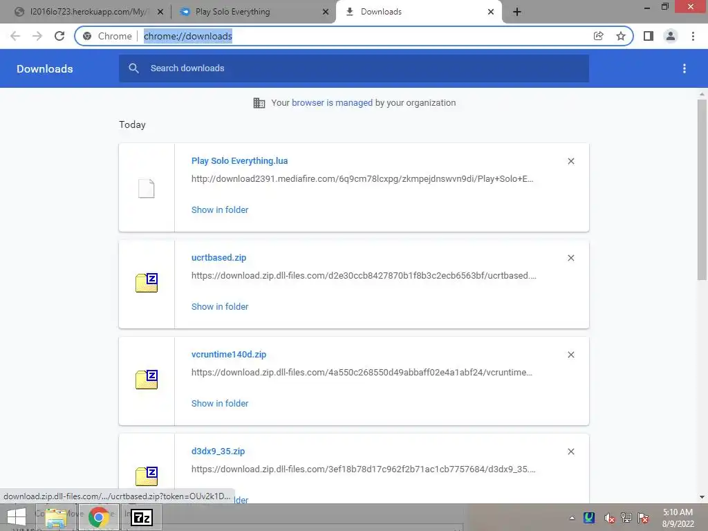Open the Chrome three-dot menu
Screen dimensions: 708x531
point(693,36)
